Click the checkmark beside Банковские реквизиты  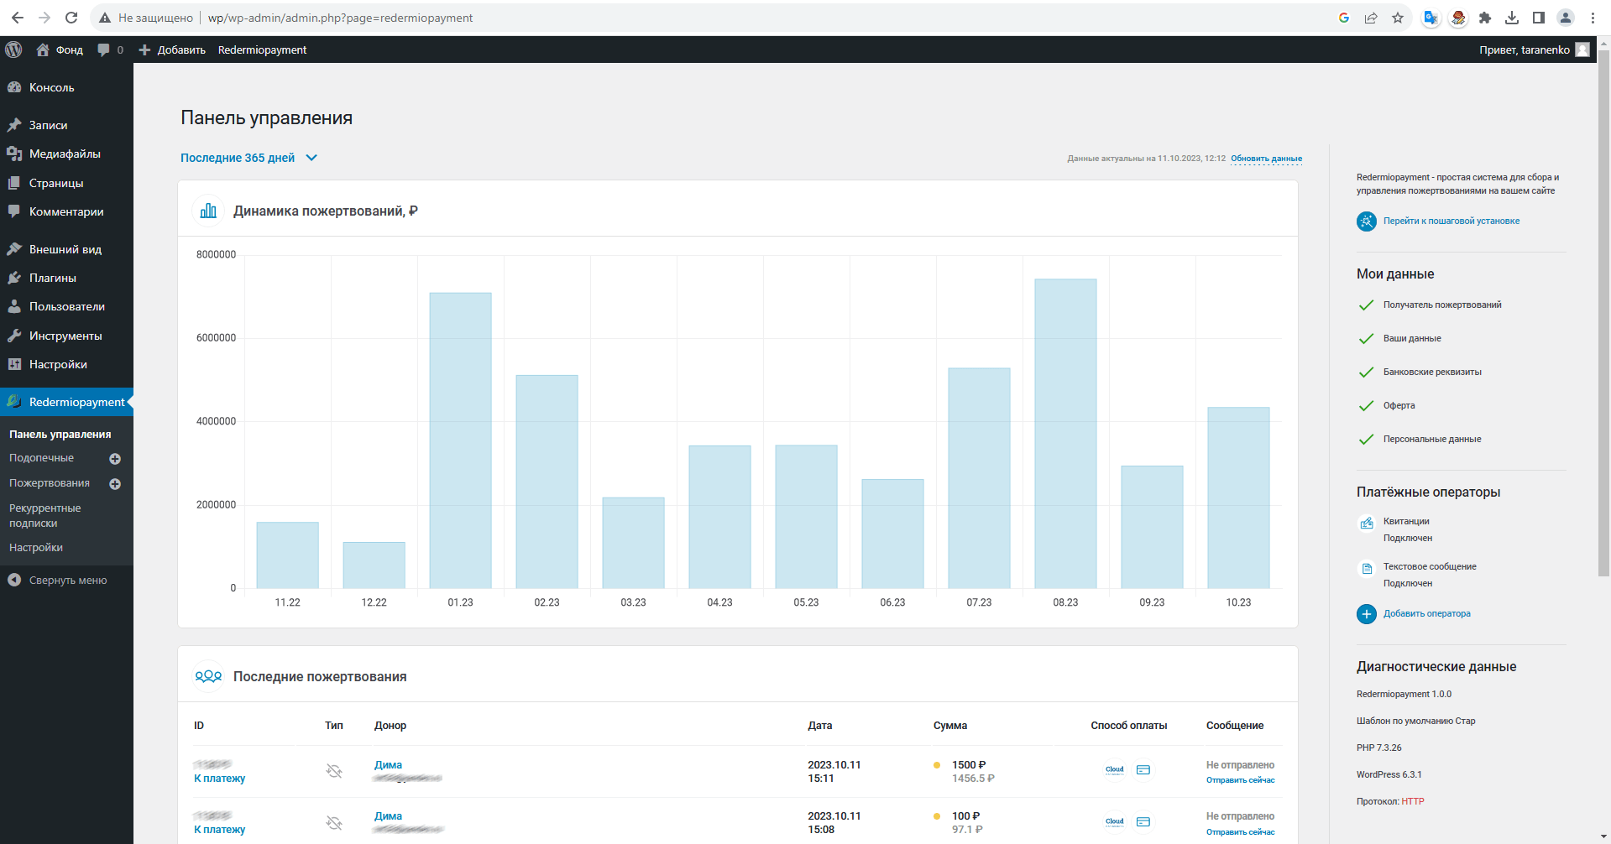(x=1366, y=373)
